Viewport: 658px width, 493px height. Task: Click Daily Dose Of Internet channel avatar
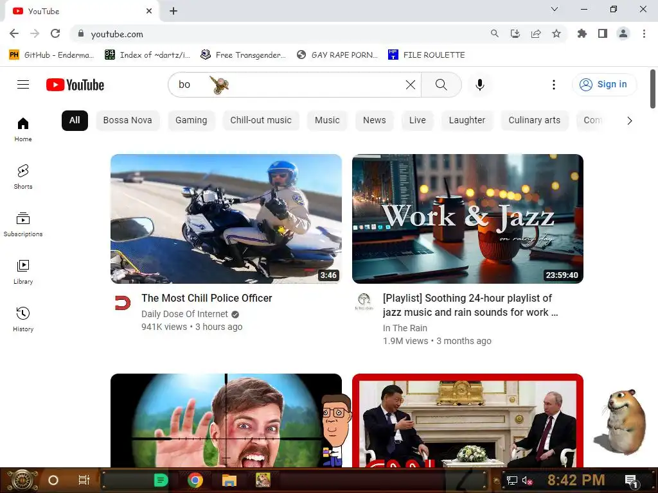(123, 303)
